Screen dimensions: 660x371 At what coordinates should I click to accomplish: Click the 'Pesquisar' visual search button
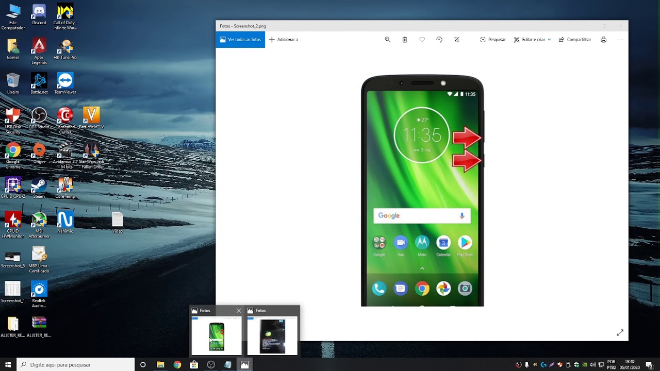pos(493,40)
